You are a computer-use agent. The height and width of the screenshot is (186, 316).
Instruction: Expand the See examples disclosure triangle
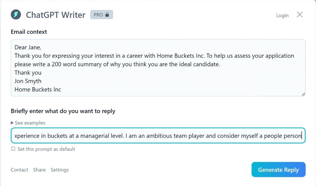point(12,123)
